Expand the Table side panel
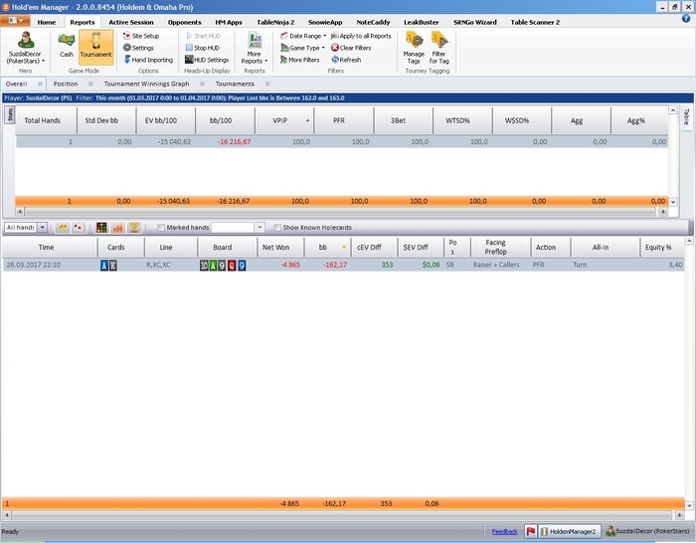This screenshot has height=543, width=696. click(686, 117)
